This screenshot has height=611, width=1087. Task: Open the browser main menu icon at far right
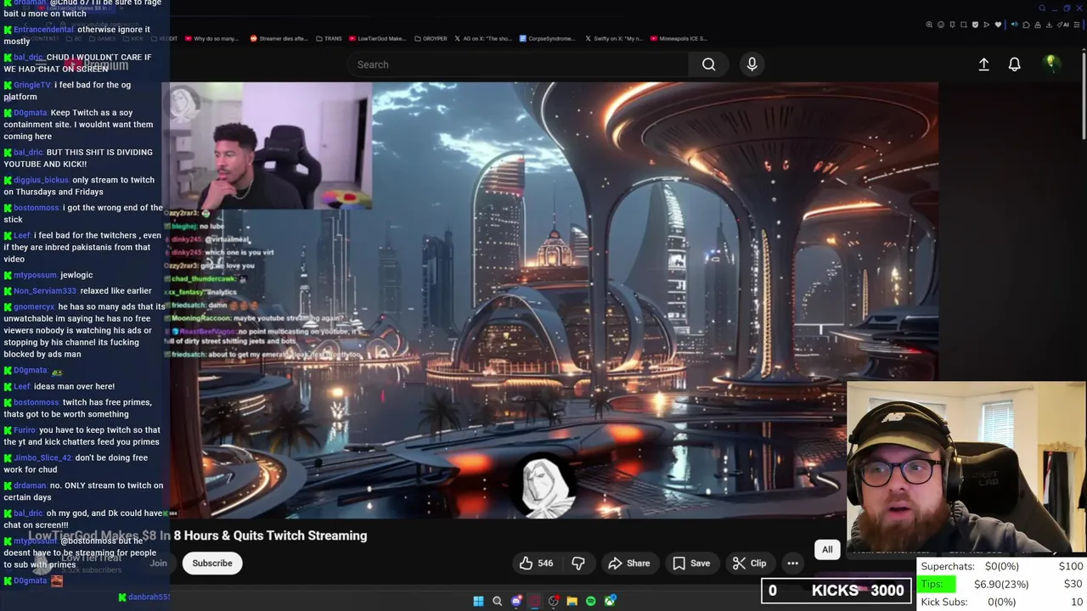[x=1077, y=25]
